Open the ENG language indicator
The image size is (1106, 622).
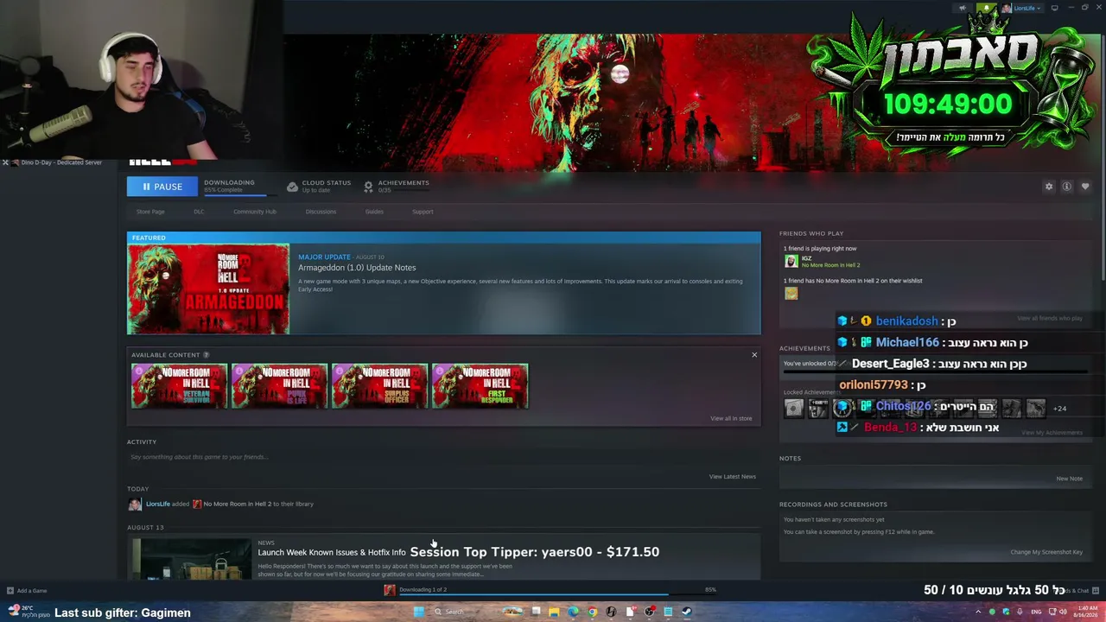pyautogui.click(x=1036, y=612)
